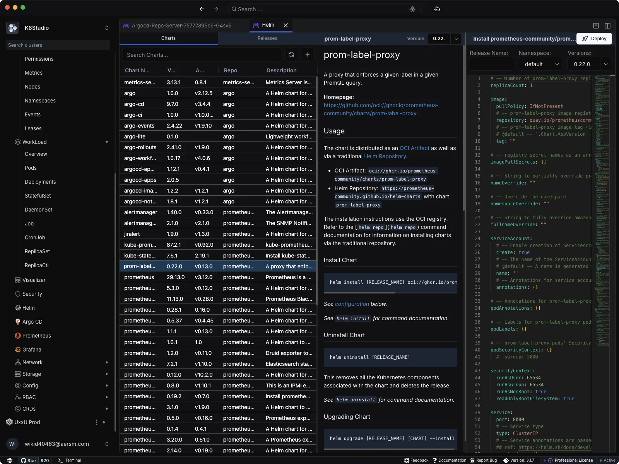
Task: Collapse the WorkLoad section
Action: 107,142
